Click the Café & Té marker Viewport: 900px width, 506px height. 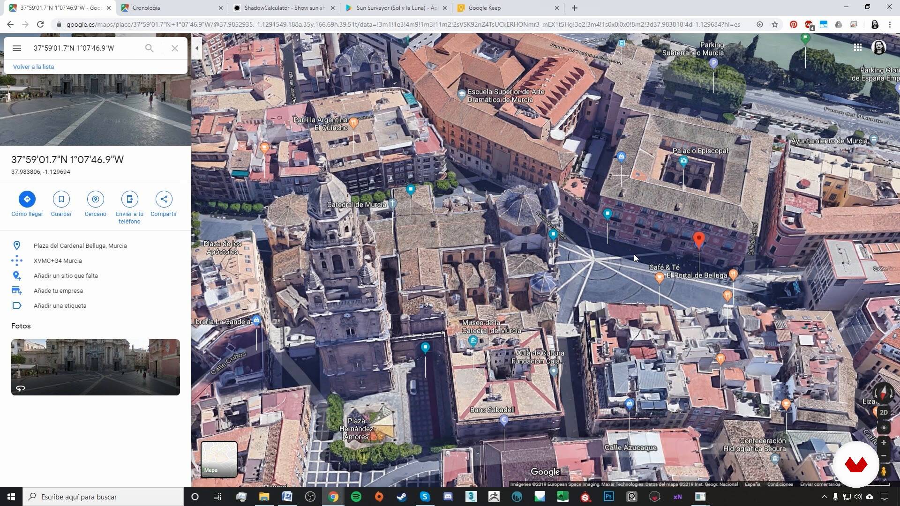point(660,278)
